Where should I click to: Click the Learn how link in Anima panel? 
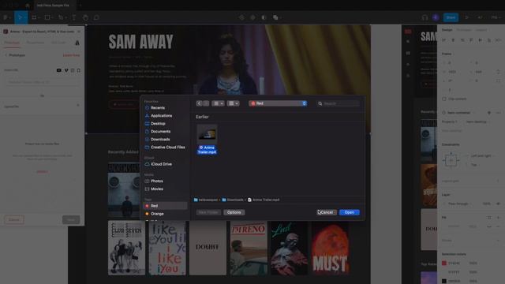pos(71,55)
